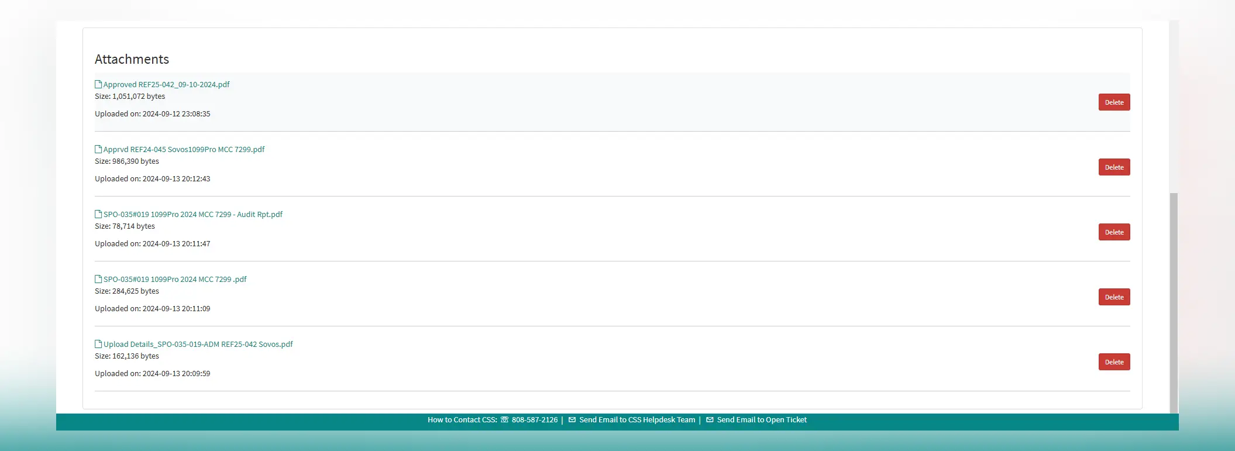Click file icon beside Upload Details_SPO-035-019-ADM
Screen dimensions: 1235x451
tap(98, 344)
